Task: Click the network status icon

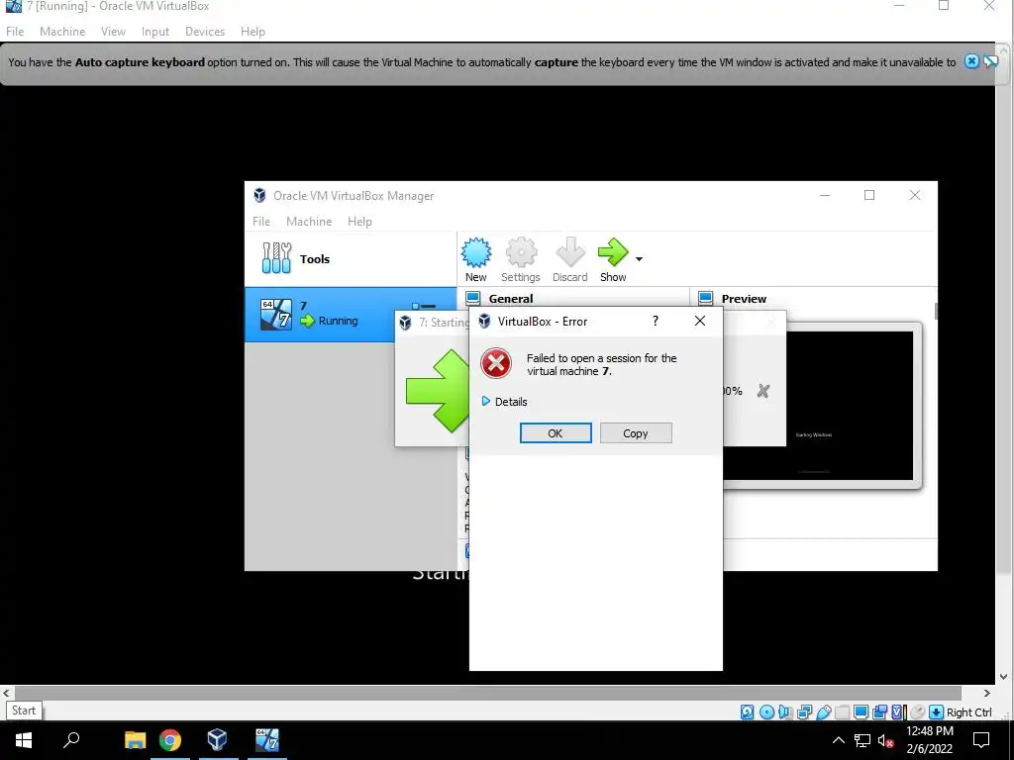Action: click(804, 712)
